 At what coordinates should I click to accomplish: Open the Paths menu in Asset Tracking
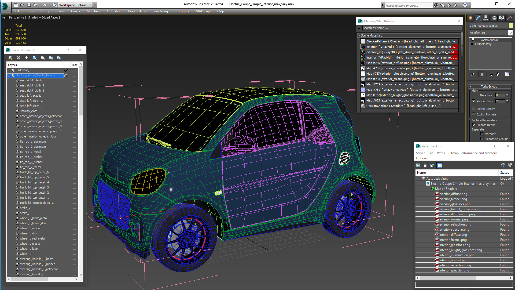point(440,153)
